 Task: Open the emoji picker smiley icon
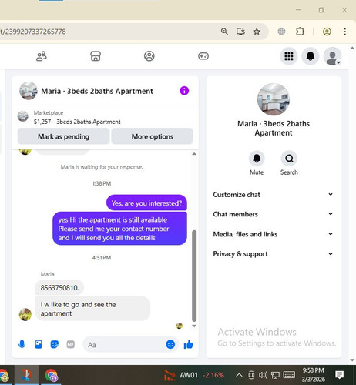click(x=170, y=344)
